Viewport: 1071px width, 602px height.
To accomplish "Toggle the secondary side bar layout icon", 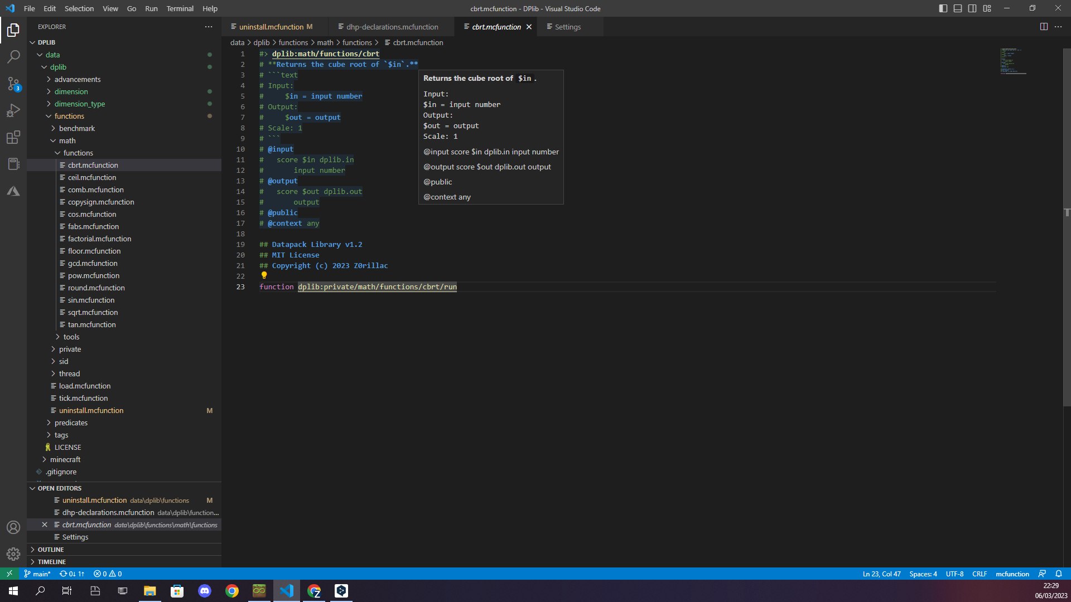I will 972,8.
